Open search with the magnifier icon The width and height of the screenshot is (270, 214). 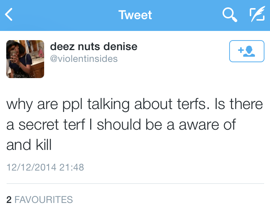tap(230, 15)
